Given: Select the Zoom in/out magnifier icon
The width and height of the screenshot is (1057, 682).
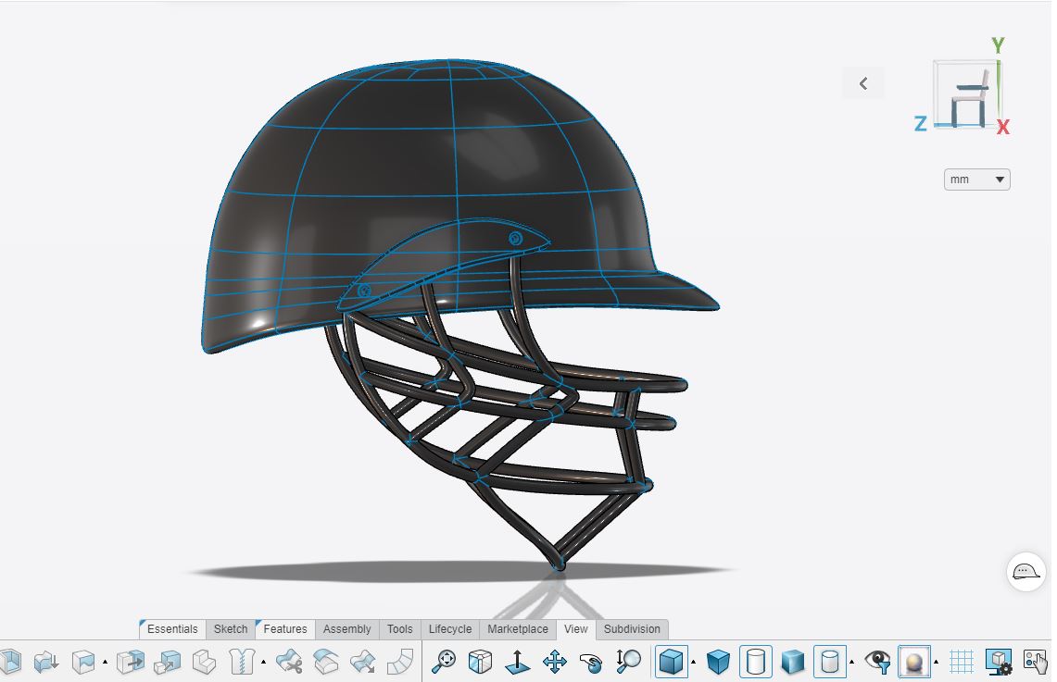Looking at the screenshot, I should click(628, 661).
